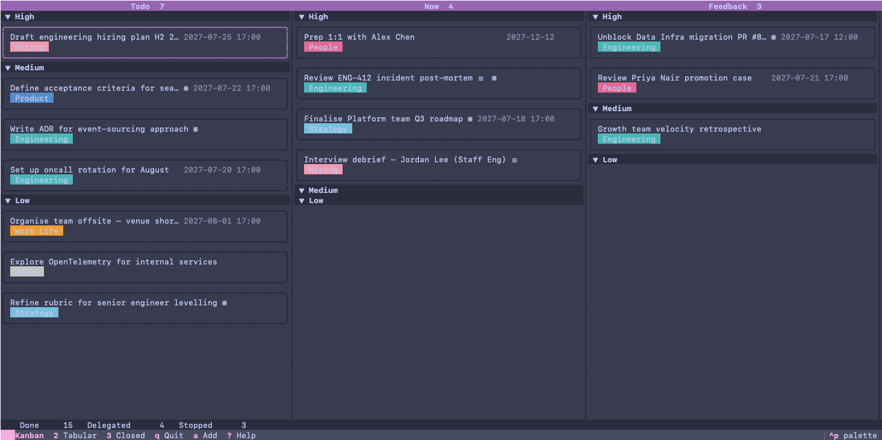Switch to the Tabular view
Screen dimensions: 882x440
click(x=75, y=435)
